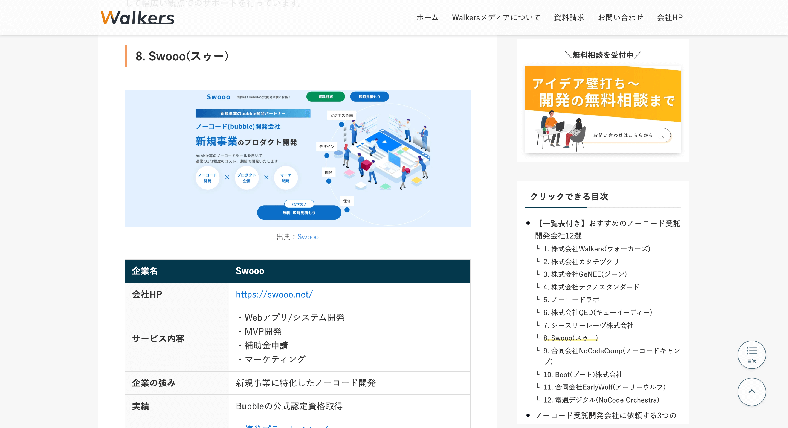
Task: Click the Walkers logo in header
Action: click(137, 17)
